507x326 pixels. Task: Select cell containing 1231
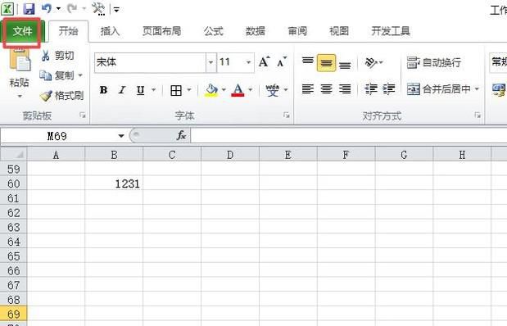(114, 183)
